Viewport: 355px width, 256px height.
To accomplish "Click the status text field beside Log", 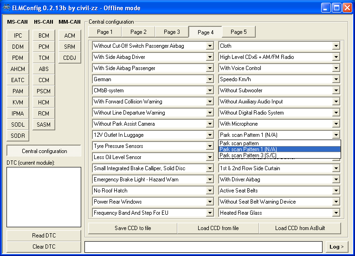I will click(203, 247).
